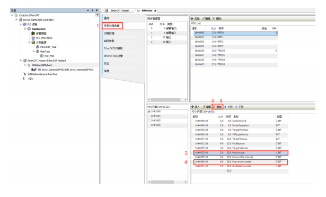Image resolution: width=326 pixels, height=197 pixels.
Task: Select the 16#1A03 row in PDO List
Action: coord(234,65)
